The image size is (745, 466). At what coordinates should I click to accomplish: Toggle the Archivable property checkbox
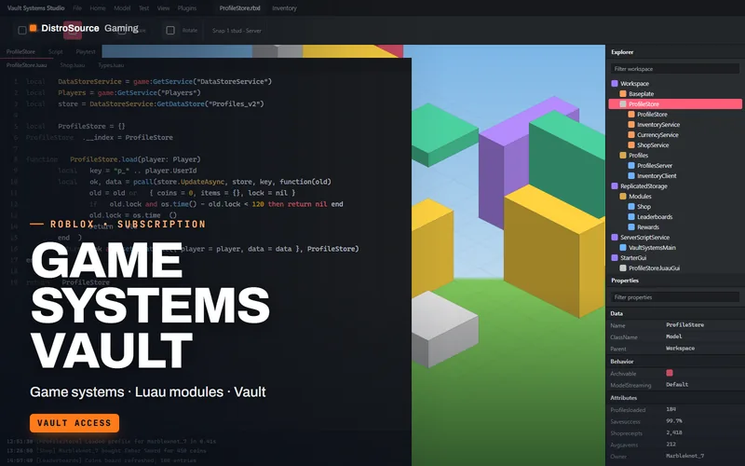pos(670,373)
